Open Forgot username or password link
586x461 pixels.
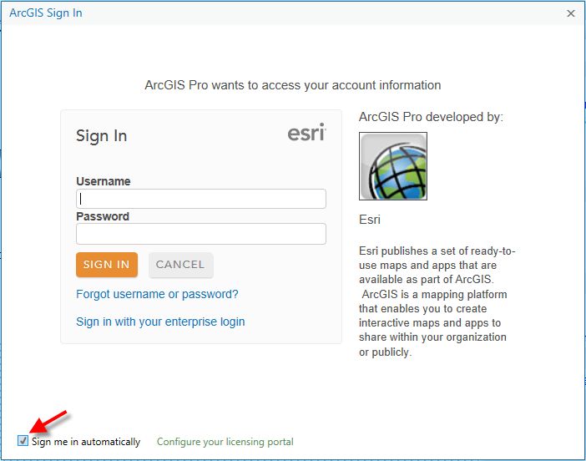click(157, 294)
